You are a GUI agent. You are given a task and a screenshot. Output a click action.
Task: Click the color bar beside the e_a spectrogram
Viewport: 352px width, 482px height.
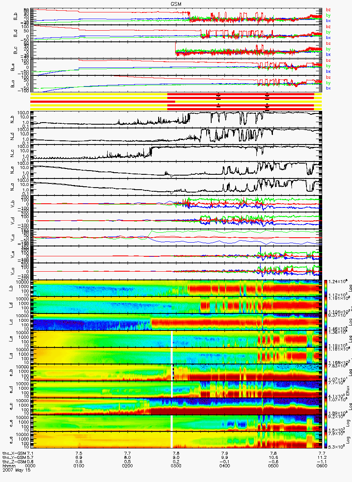pyautogui.click(x=326, y=440)
